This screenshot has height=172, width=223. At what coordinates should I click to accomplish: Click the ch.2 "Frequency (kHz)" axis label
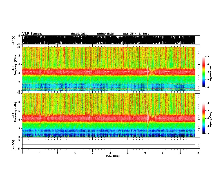15,112
